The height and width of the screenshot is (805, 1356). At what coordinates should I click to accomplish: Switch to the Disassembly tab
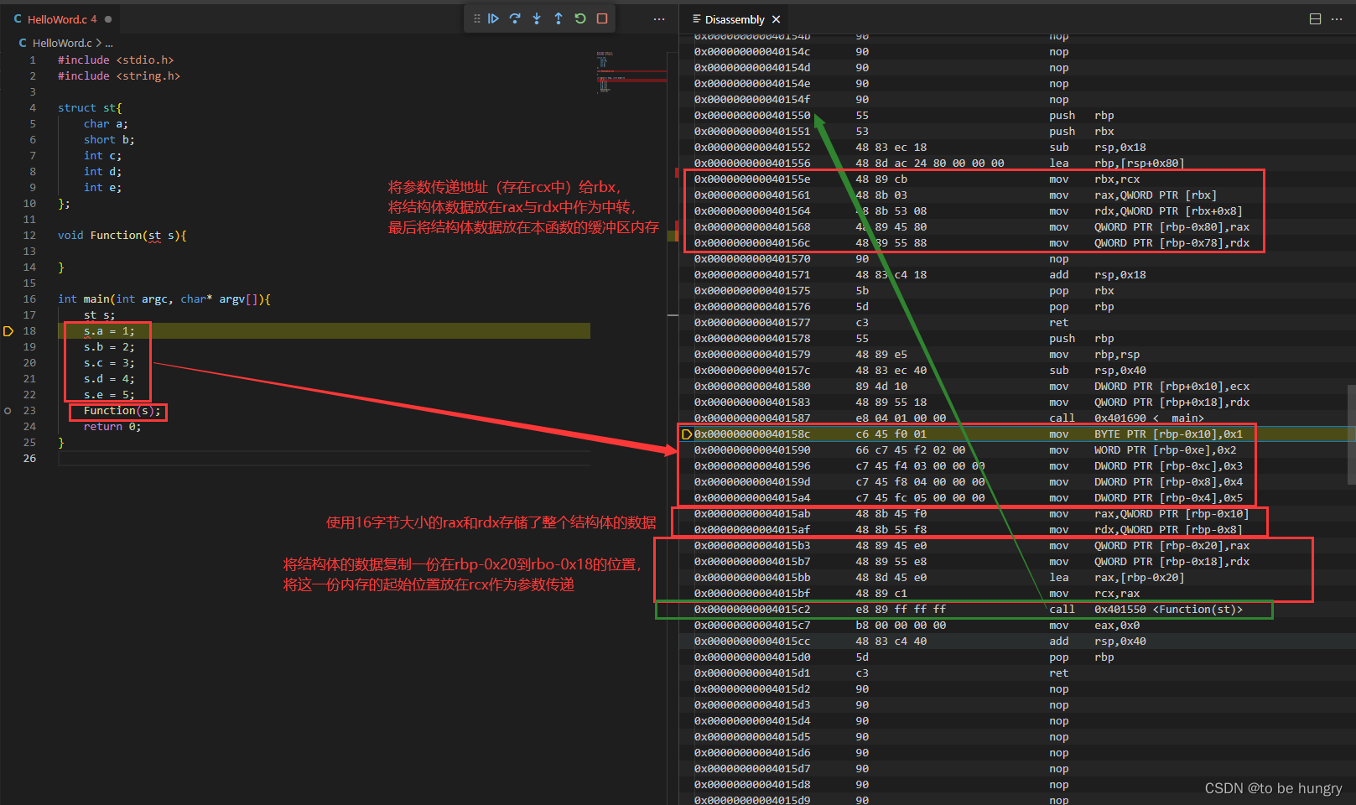735,19
